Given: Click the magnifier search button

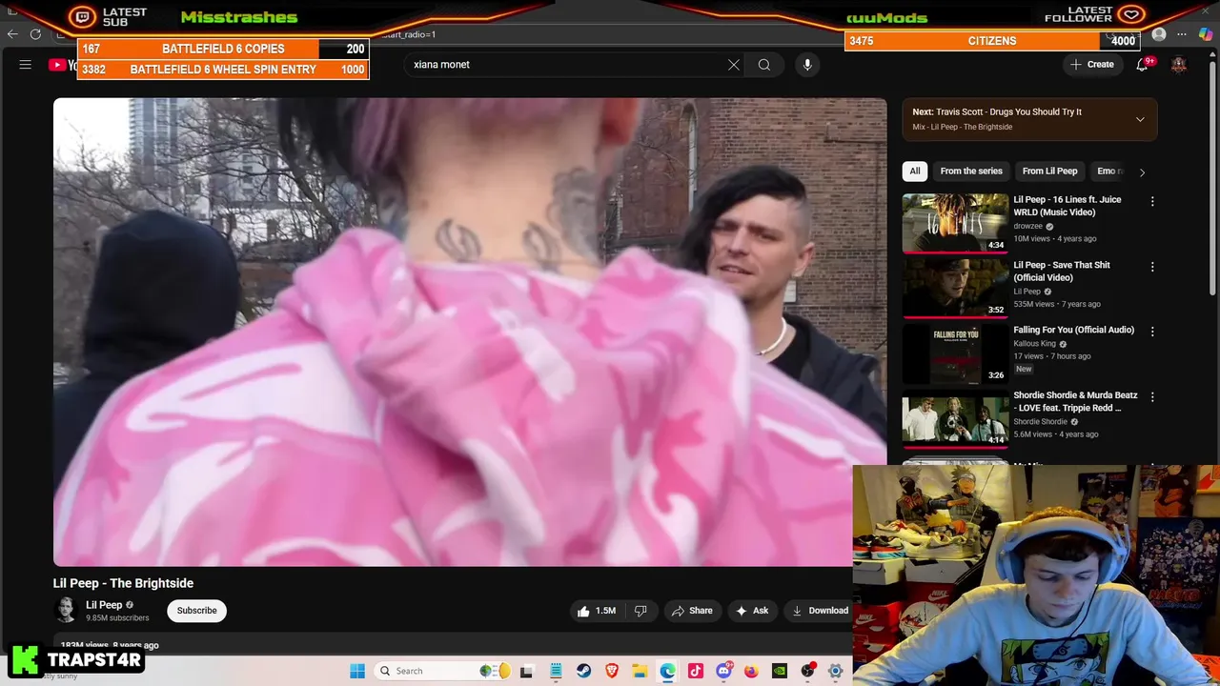Looking at the screenshot, I should point(764,65).
